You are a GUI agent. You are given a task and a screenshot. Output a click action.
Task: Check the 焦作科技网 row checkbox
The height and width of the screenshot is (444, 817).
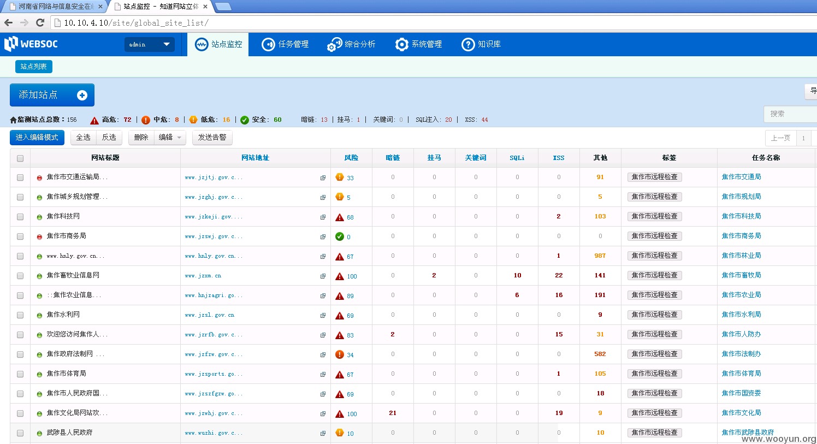pyautogui.click(x=20, y=217)
